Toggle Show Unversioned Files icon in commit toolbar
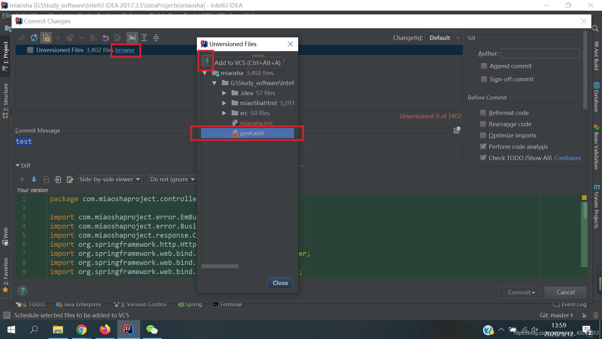 (46, 38)
